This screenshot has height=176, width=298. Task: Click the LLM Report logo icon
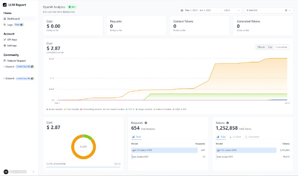[5, 5]
